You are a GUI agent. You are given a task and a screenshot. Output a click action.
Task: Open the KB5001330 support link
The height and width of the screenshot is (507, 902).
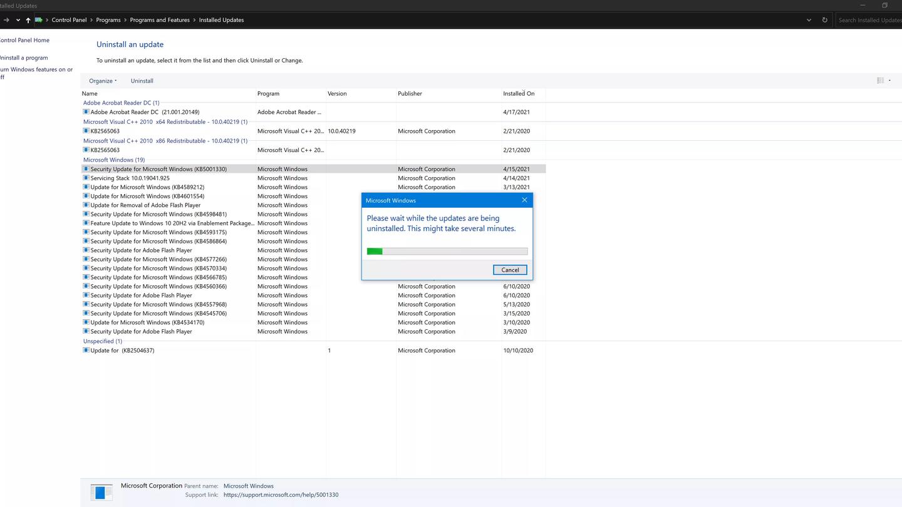(x=281, y=494)
